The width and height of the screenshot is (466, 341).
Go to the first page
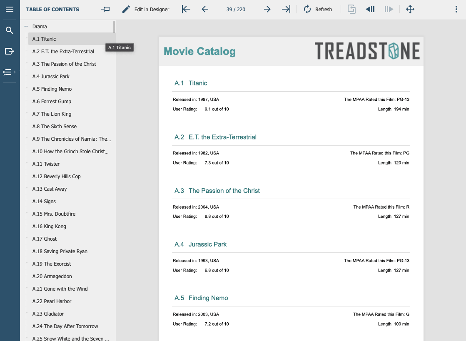[186, 9]
